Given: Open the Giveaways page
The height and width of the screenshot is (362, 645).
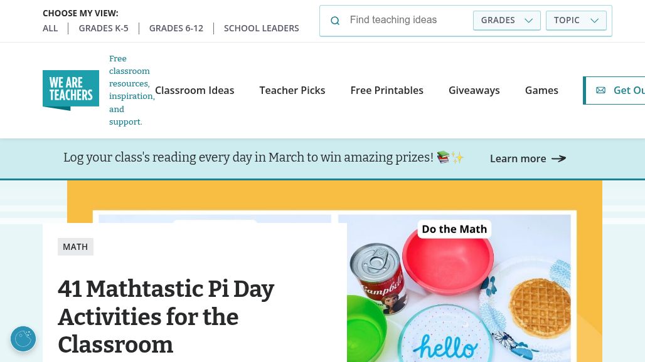Looking at the screenshot, I should point(474,90).
